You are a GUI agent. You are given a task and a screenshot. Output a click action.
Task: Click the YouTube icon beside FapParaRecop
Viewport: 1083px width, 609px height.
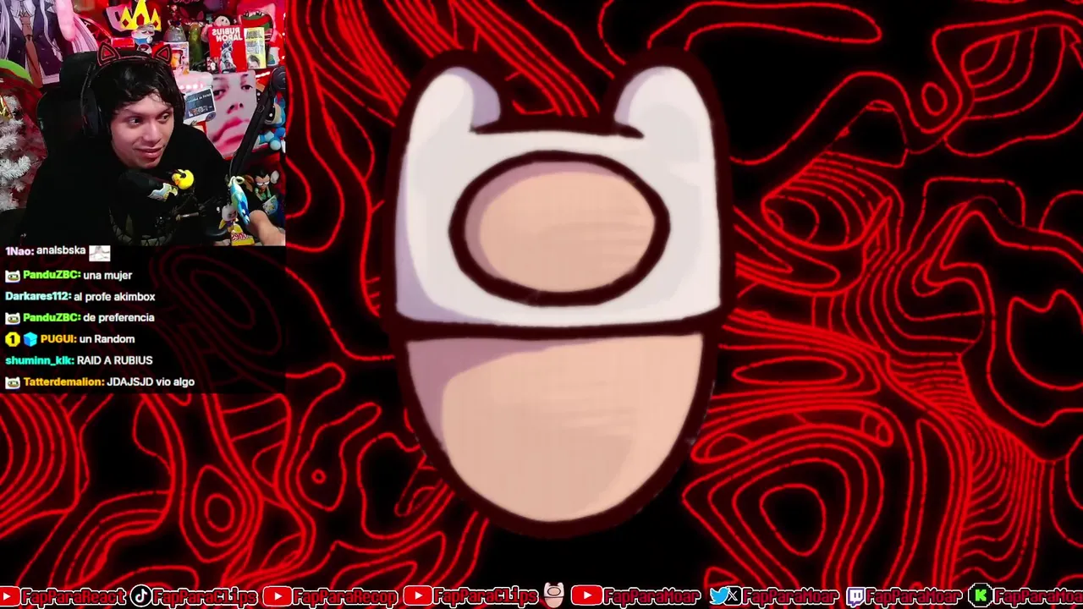[276, 597]
